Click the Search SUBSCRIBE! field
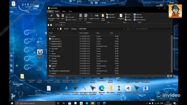The height and width of the screenshot is (105, 187). [151, 29]
